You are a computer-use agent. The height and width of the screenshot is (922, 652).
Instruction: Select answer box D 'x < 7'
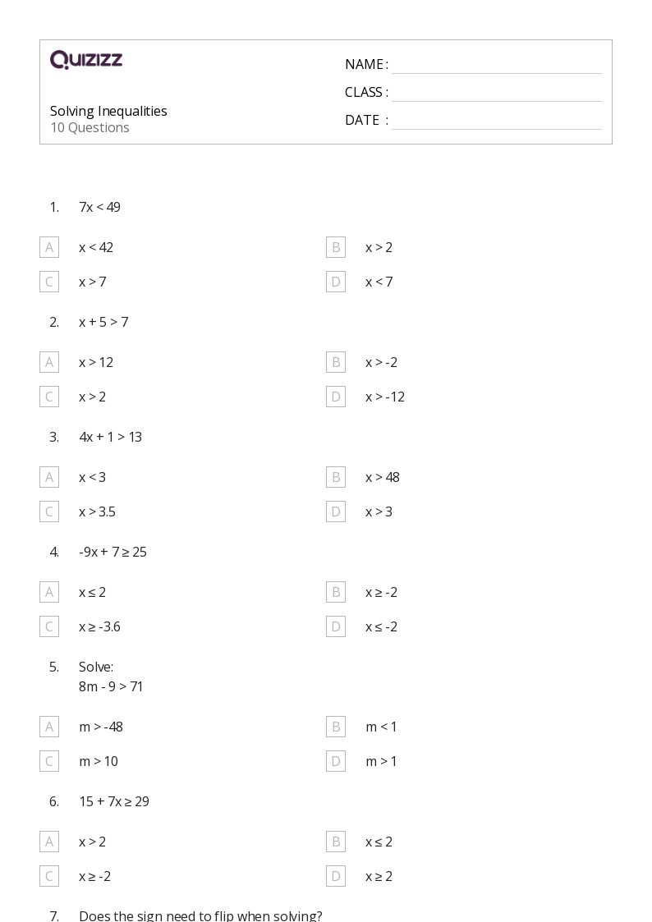click(x=336, y=282)
